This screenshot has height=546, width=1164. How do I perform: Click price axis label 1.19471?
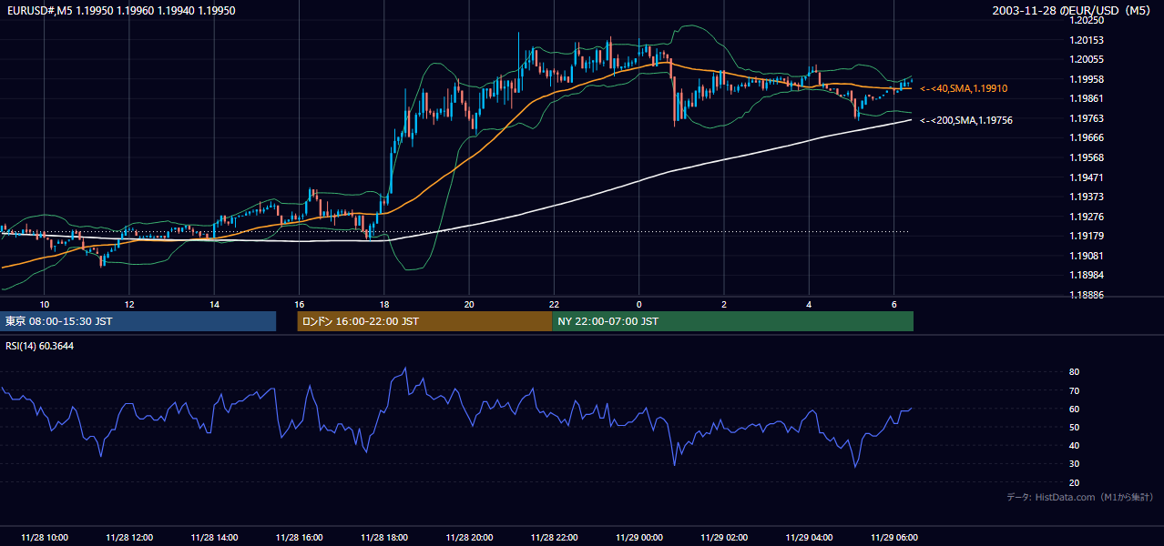(x=1087, y=177)
